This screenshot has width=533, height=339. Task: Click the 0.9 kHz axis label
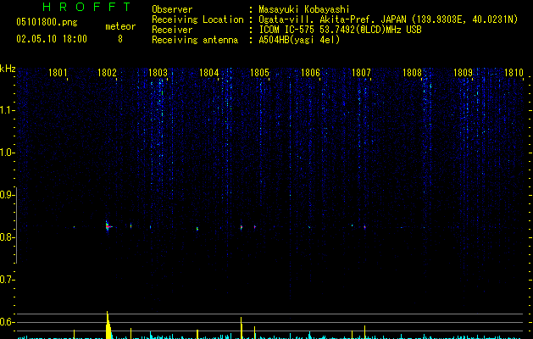pyautogui.click(x=8, y=195)
